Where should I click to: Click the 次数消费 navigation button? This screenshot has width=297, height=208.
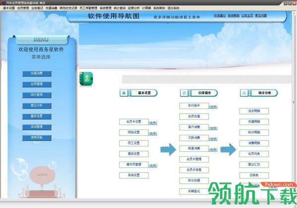pos(194,138)
